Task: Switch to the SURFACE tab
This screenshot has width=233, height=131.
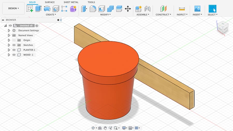Action: 50,2
